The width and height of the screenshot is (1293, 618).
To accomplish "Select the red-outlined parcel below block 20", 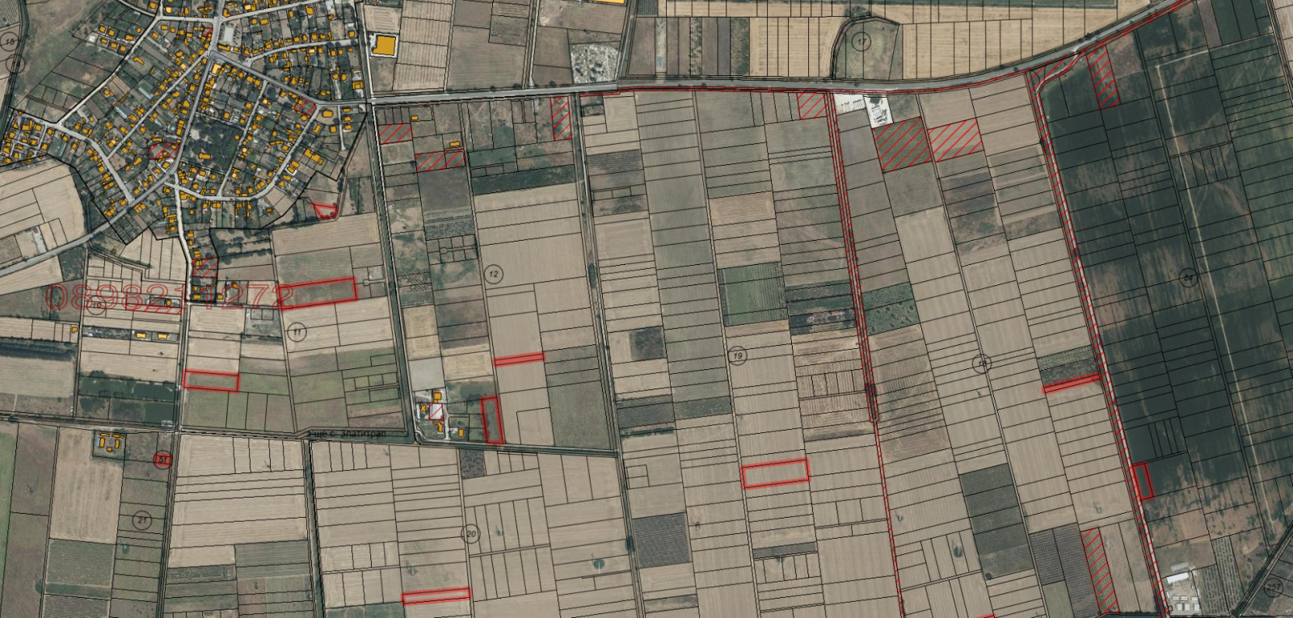I will pyautogui.click(x=436, y=596).
